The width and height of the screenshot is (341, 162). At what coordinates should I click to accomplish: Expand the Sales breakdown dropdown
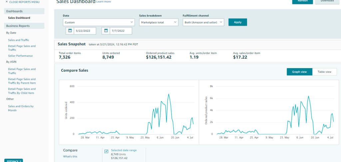click(x=159, y=22)
